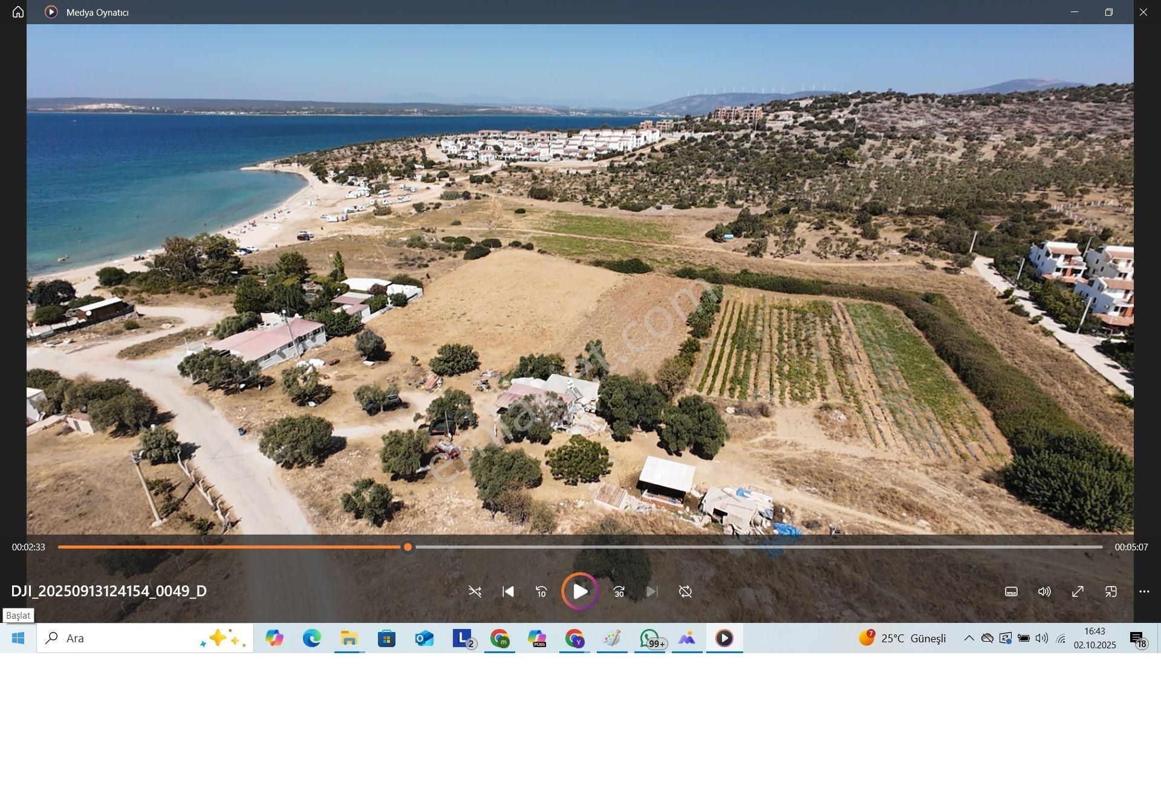1161x785 pixels.
Task: Open Windows Start menu
Action: coord(18,638)
